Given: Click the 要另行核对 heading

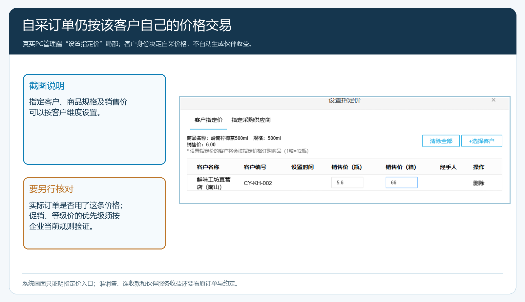Looking at the screenshot, I should [x=51, y=189].
